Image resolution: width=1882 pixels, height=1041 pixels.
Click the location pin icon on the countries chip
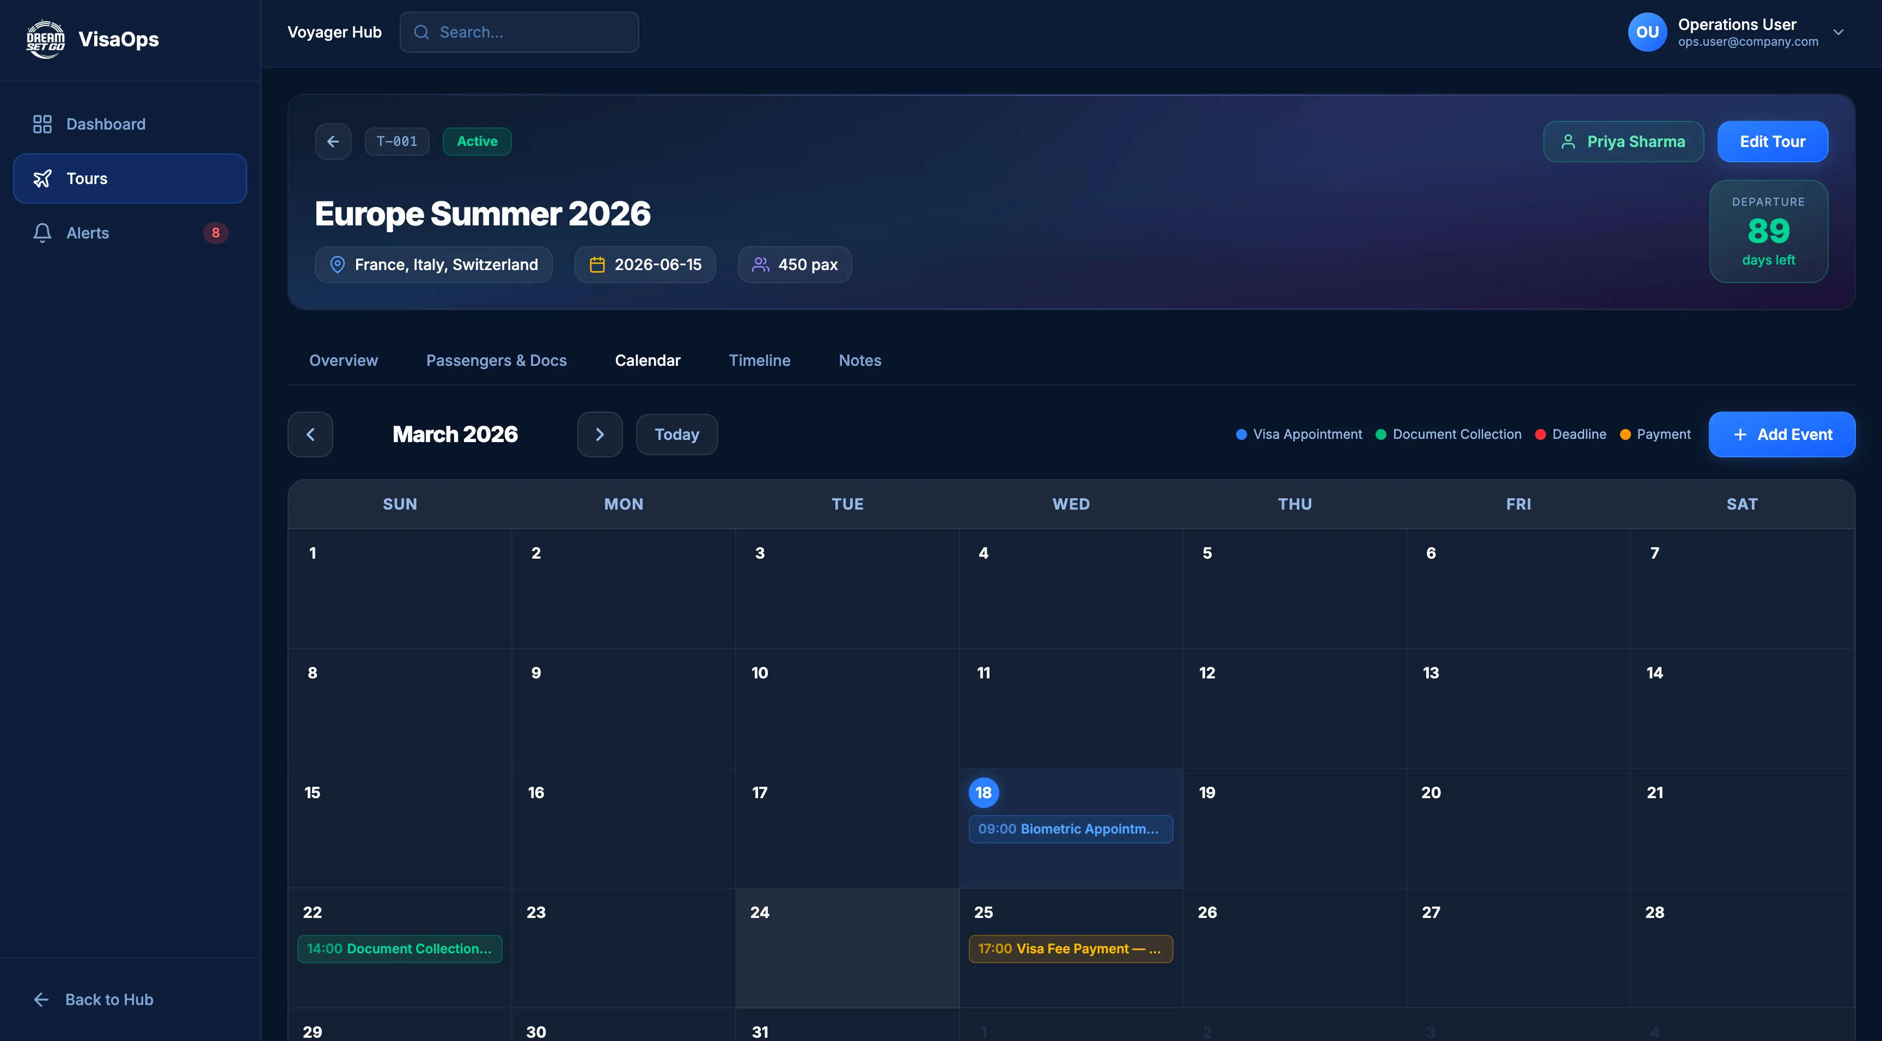pyautogui.click(x=337, y=265)
